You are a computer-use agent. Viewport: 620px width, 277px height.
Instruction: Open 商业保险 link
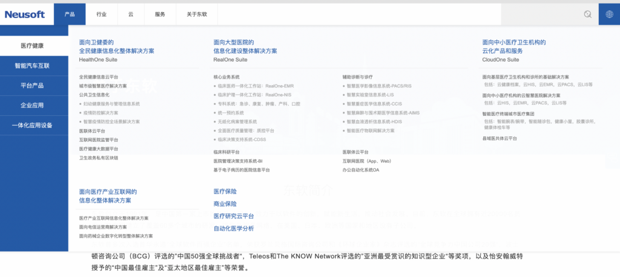pyautogui.click(x=225, y=204)
